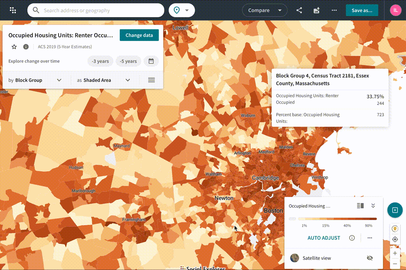The height and width of the screenshot is (270, 406).
Task: Toggle Satellite view visibility eye
Action: 370,258
